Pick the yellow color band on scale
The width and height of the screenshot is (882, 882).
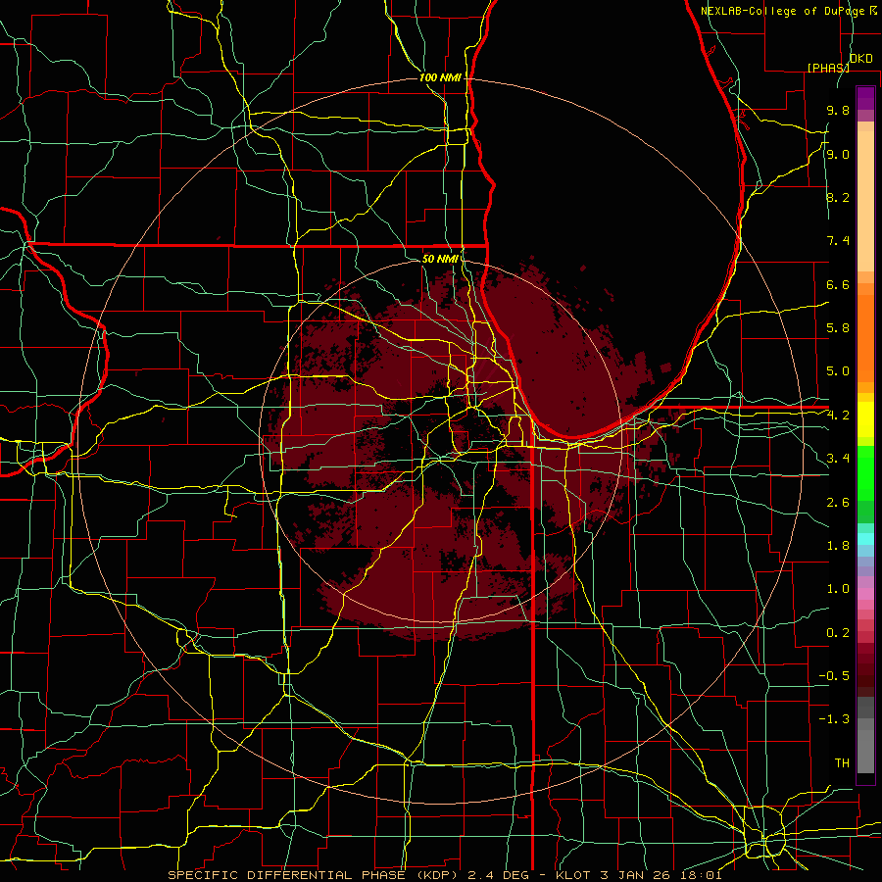coord(865,419)
